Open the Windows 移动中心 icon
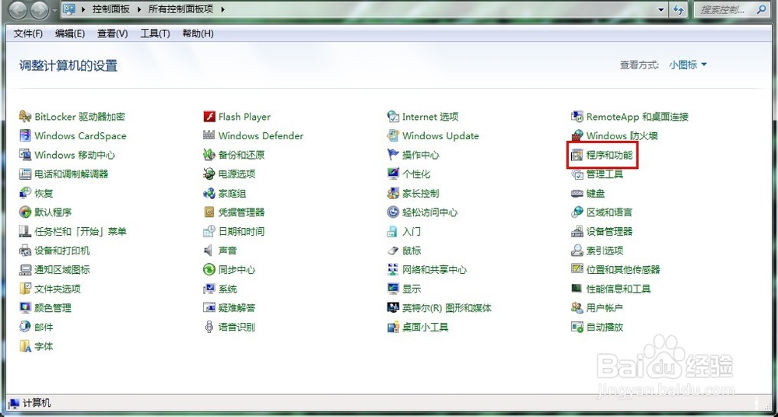 (x=26, y=155)
